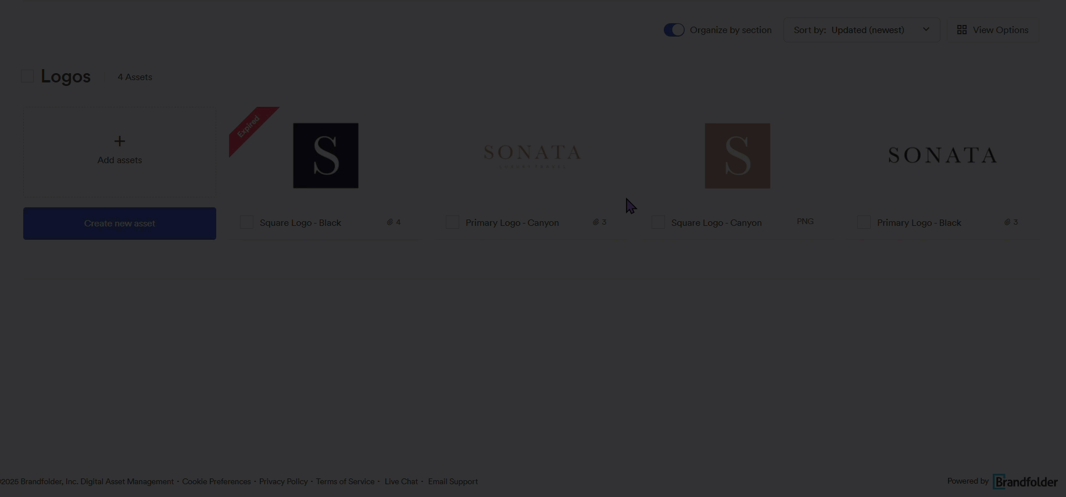Open the View Options menu

[993, 30]
